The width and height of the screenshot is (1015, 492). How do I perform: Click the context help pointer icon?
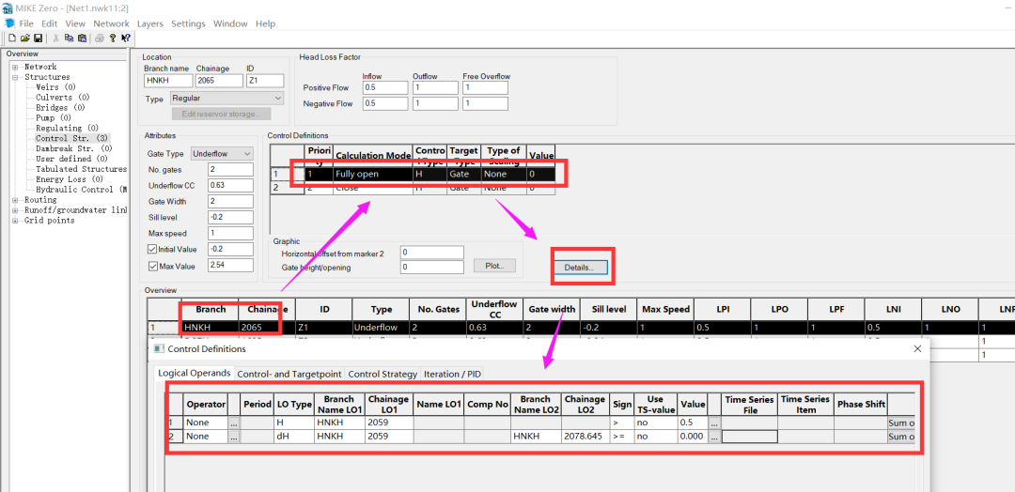click(x=126, y=38)
